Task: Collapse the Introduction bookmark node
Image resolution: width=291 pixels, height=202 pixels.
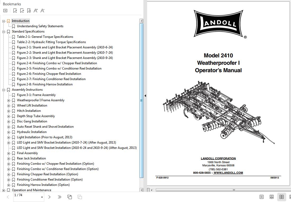Action: (3, 21)
